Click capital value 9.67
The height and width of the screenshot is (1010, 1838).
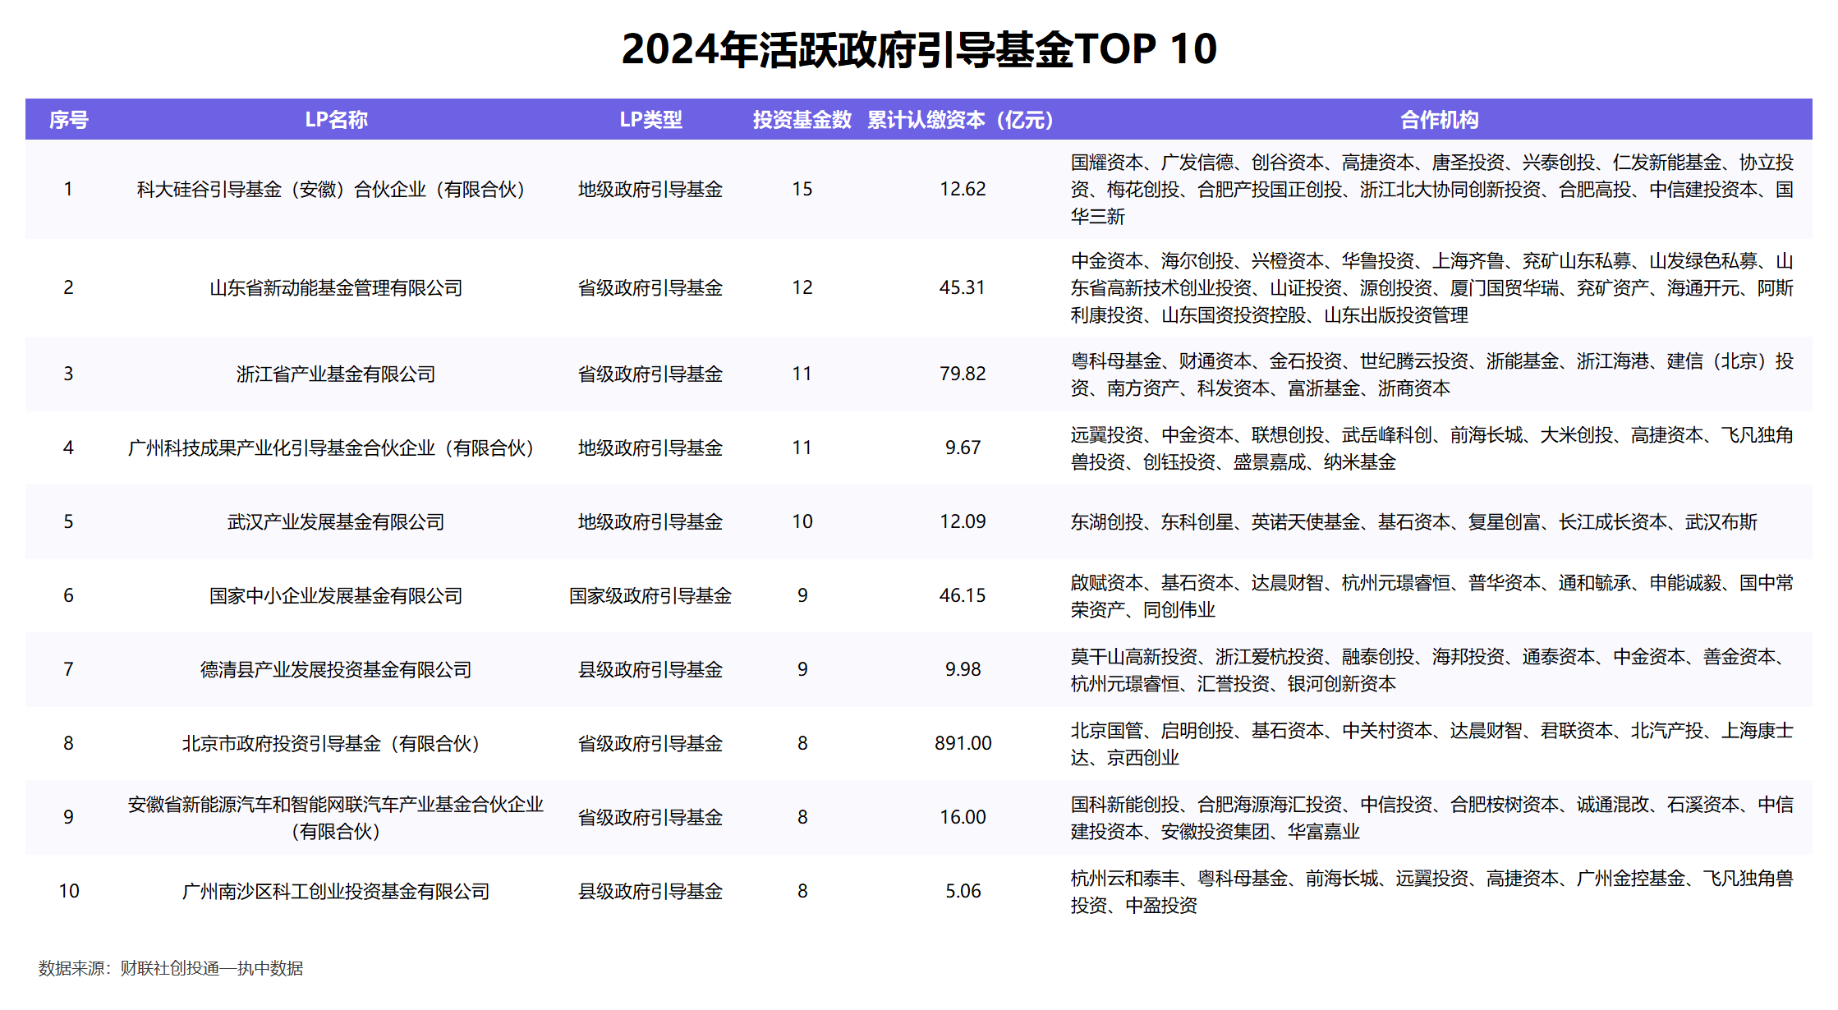coord(963,448)
